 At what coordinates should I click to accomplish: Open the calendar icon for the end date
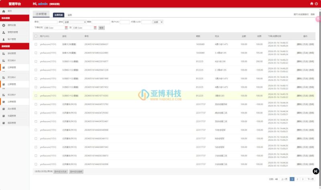[95, 28]
